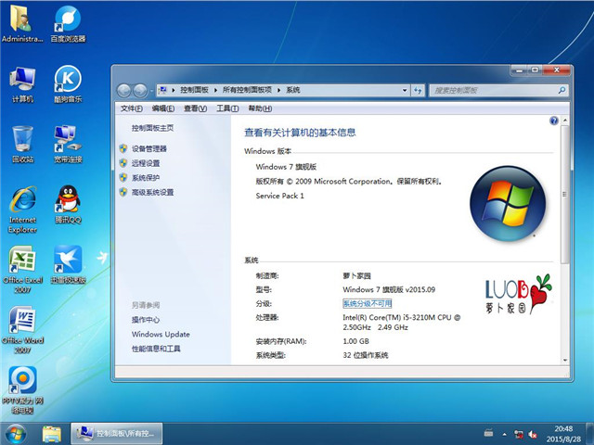Click the Service Pack 1 text
594x445 pixels.
[279, 196]
